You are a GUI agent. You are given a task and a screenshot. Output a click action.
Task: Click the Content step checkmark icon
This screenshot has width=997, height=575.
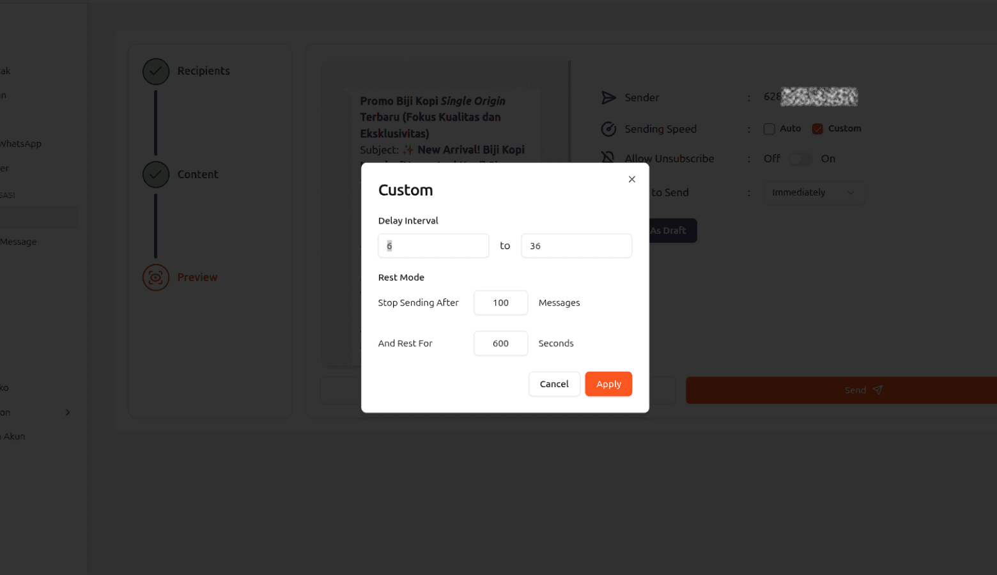[x=156, y=174]
